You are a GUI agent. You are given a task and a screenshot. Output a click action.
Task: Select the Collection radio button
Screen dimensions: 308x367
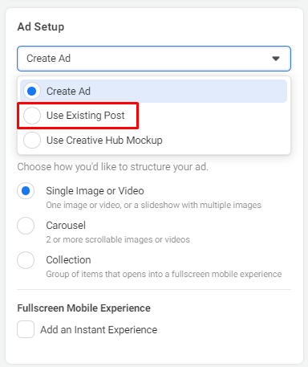(x=26, y=260)
